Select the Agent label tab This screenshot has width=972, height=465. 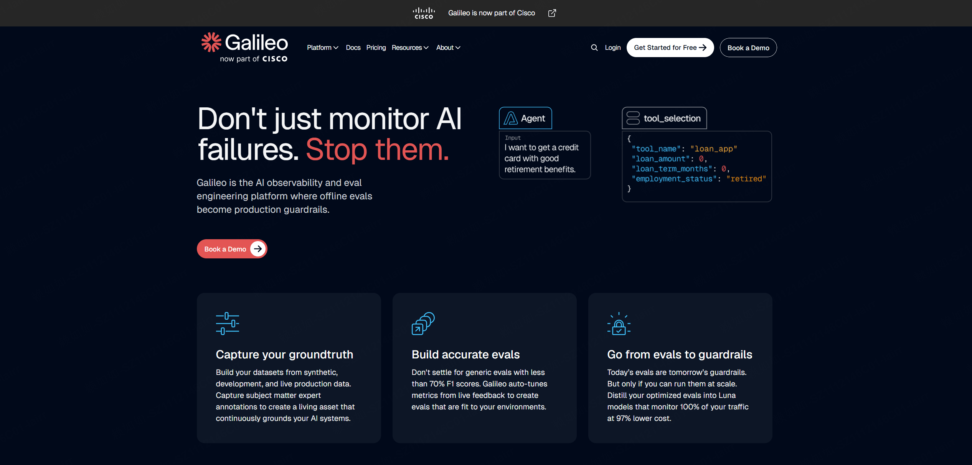tap(525, 118)
